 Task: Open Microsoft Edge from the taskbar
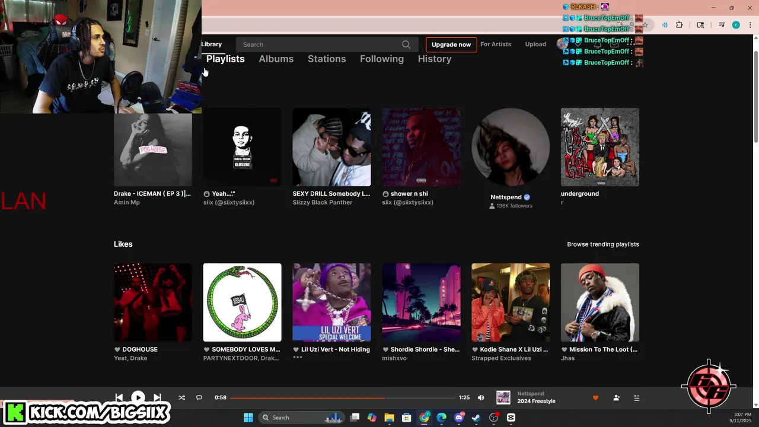coord(441,418)
